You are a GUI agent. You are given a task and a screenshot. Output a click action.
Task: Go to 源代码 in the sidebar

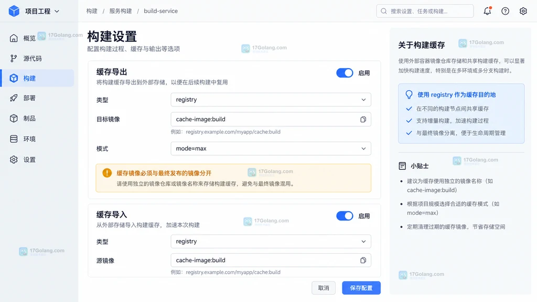pyautogui.click(x=38, y=59)
